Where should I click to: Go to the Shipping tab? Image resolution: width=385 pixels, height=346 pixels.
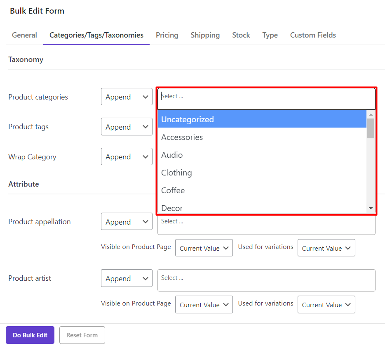click(x=205, y=35)
